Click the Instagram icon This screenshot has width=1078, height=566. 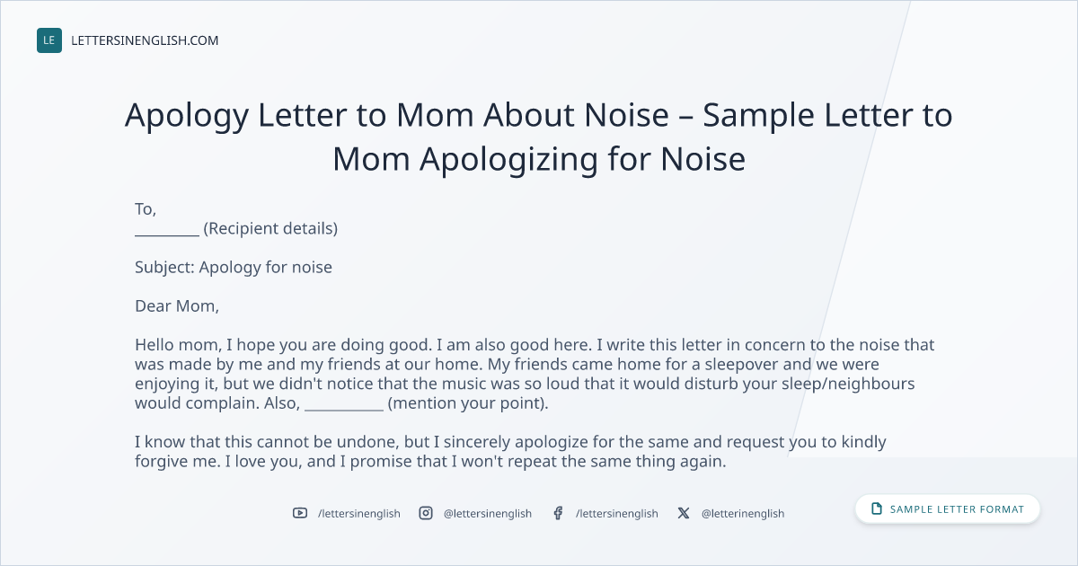426,513
